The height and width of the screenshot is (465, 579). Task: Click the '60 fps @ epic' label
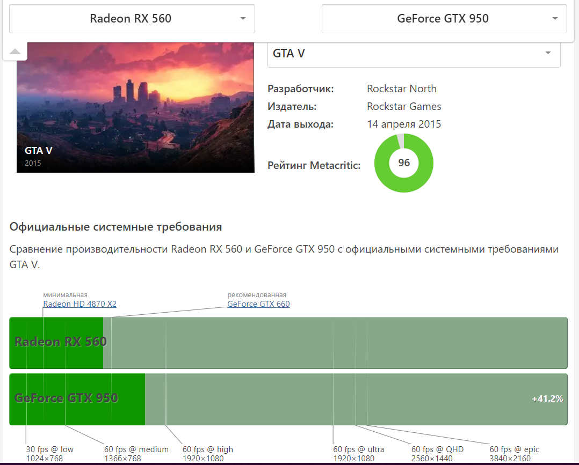tap(514, 449)
